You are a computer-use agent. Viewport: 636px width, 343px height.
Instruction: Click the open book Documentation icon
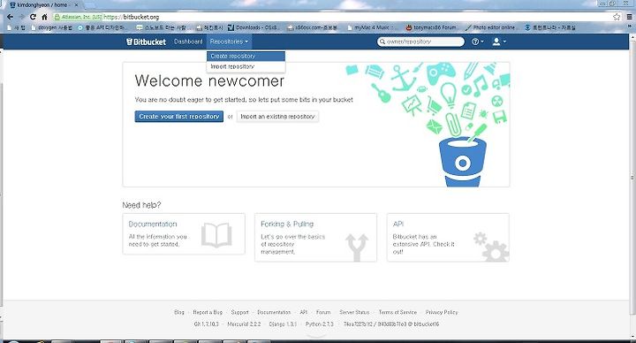(216, 235)
